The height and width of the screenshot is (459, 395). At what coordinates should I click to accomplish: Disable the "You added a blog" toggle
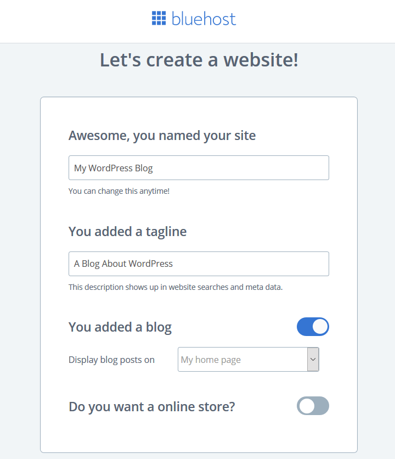313,327
